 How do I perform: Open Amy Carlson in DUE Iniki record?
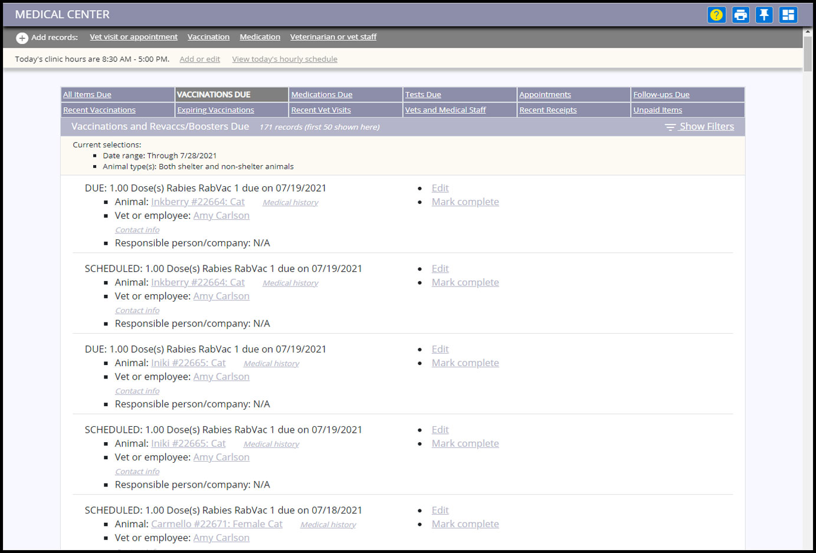tap(221, 377)
